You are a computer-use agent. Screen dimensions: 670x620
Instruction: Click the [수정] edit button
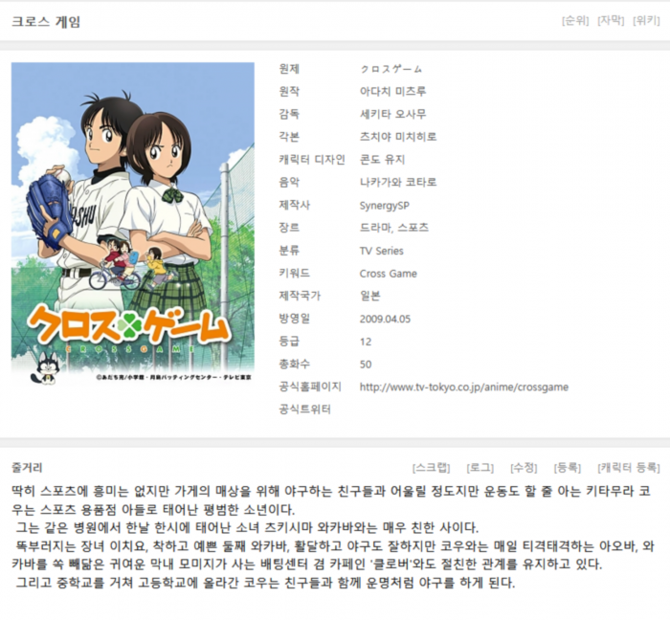click(524, 468)
